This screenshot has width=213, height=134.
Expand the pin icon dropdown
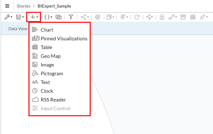207,17
